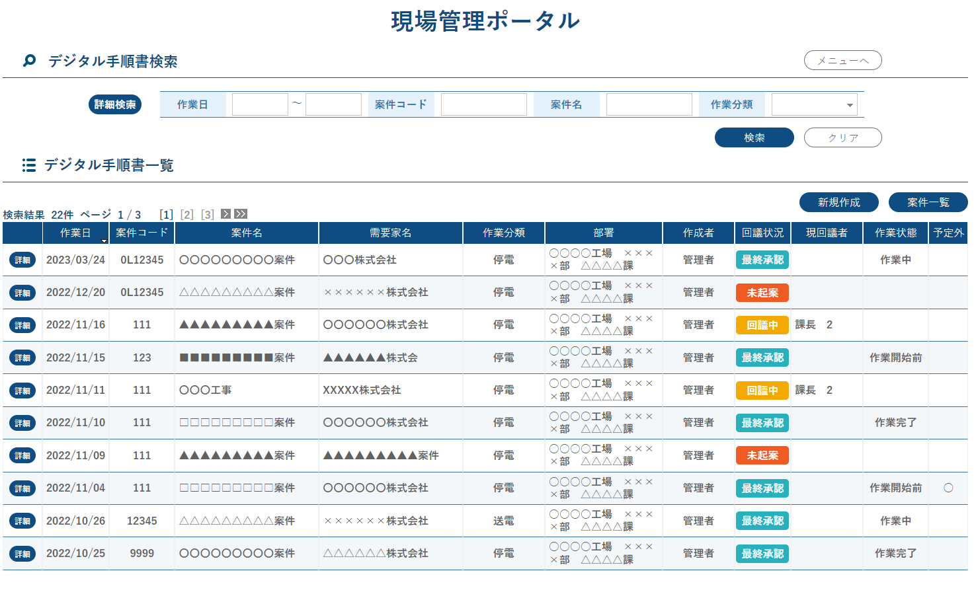Screen dimensions: 976x600
Task: Open 詳細 badge for the 2022/11/16 row
Action: coord(22,325)
